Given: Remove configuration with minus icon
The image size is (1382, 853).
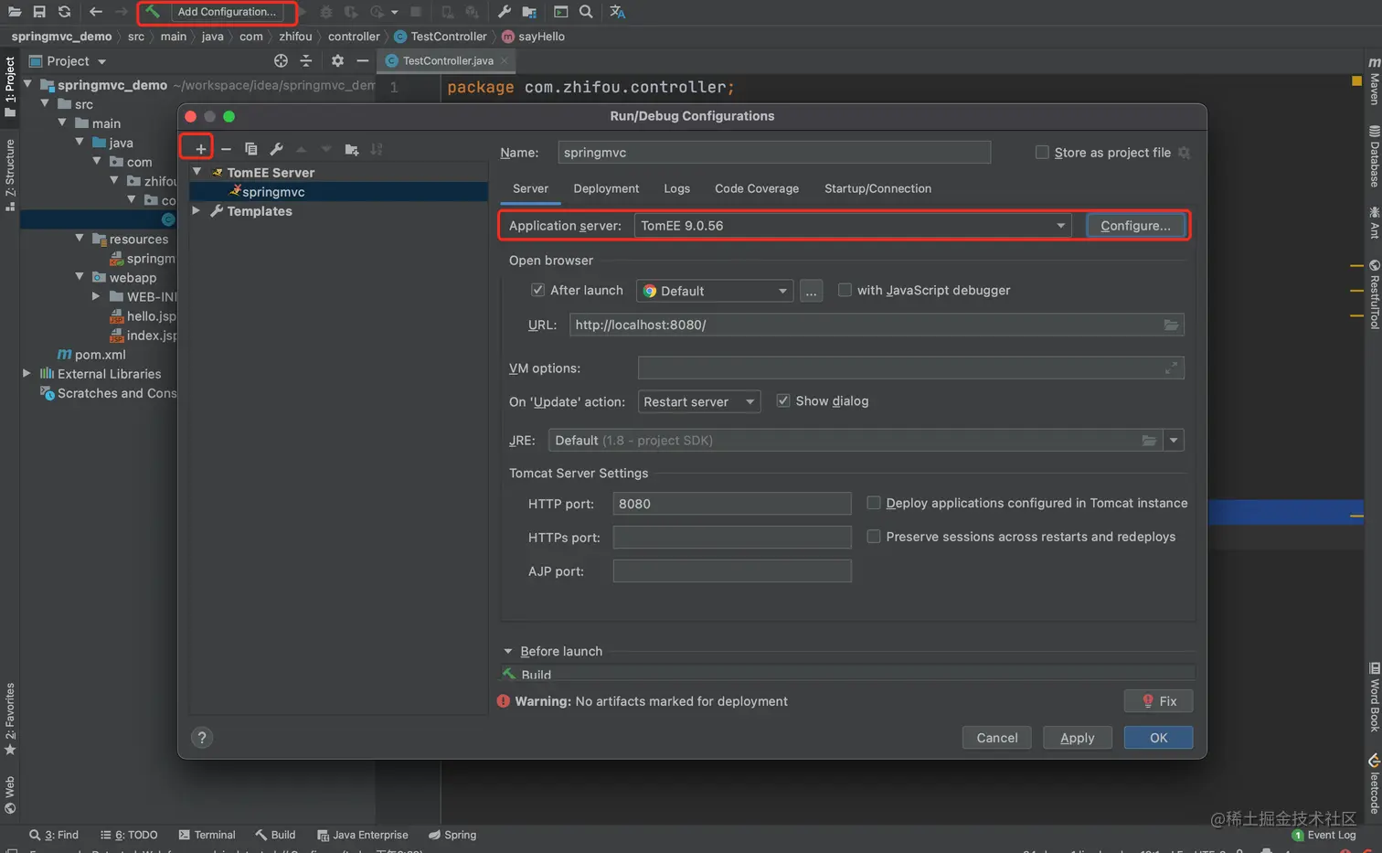Looking at the screenshot, I should click(226, 149).
